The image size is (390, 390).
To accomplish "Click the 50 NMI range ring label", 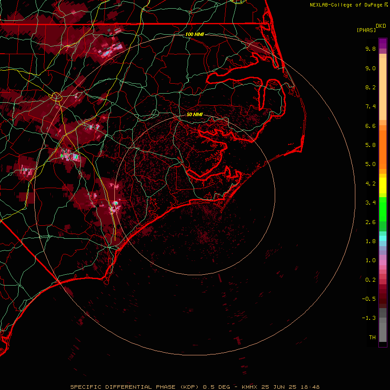I will click(x=195, y=115).
